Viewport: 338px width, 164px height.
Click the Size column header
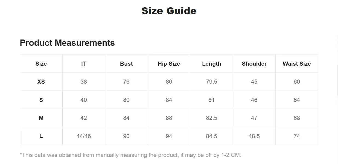41,64
